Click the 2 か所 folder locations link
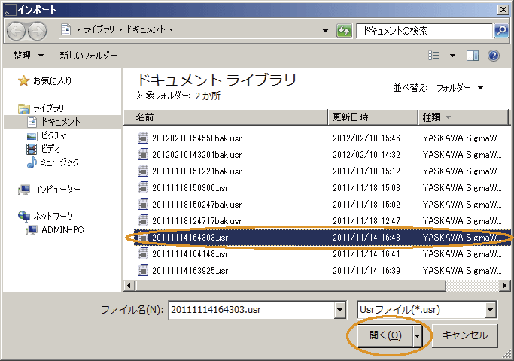 pos(208,96)
